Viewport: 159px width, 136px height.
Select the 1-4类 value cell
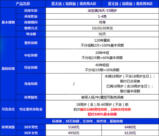(102, 16)
